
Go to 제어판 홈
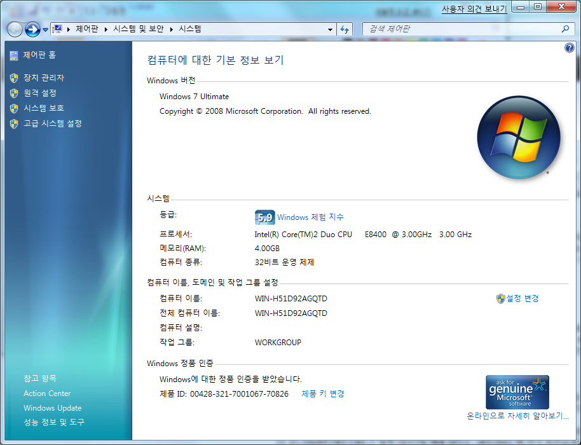point(39,55)
